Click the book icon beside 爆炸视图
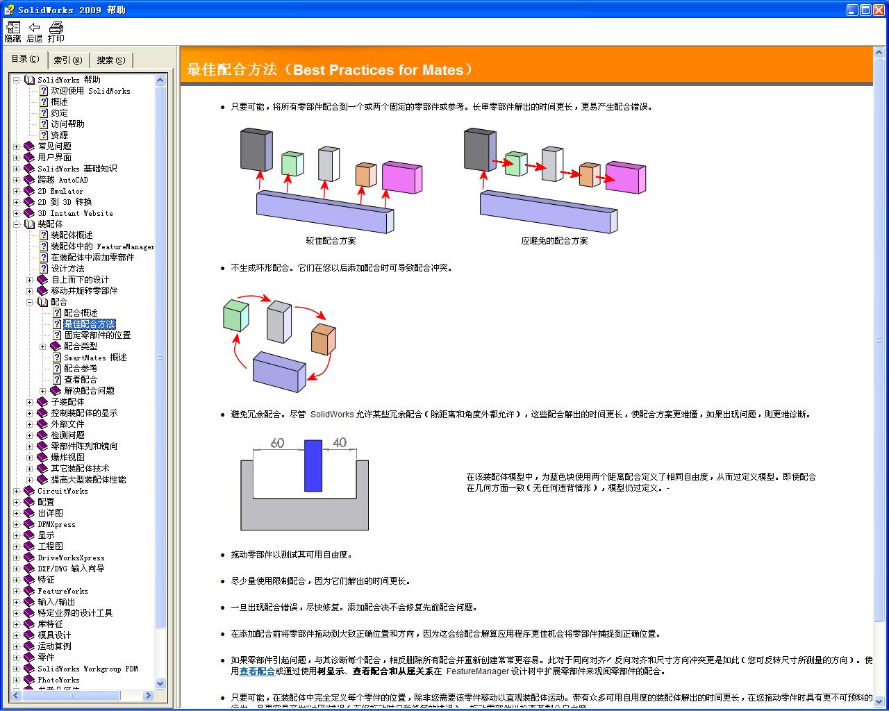 42,458
